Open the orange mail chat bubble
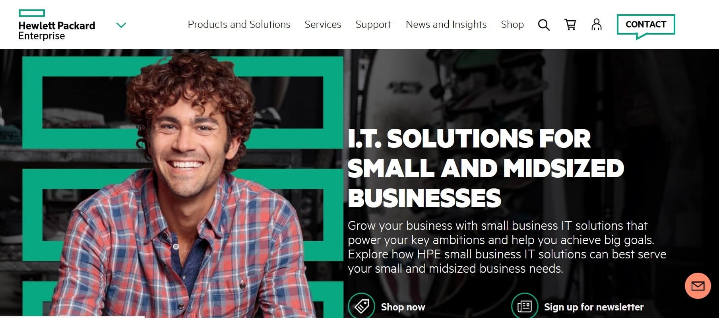The height and width of the screenshot is (318, 719). click(x=698, y=286)
